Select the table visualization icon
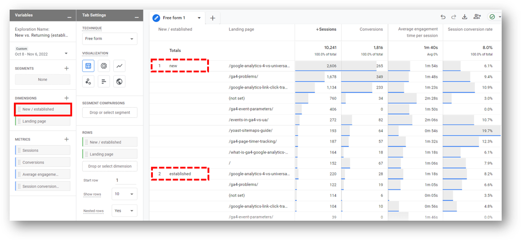This screenshot has height=240, width=521. point(88,66)
